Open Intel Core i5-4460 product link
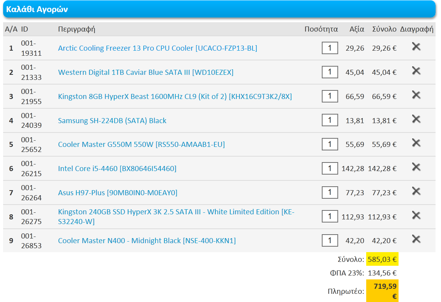Screen dimensions: 441x302 point(117,169)
